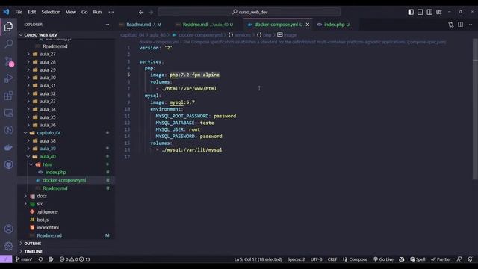Click Prettier in the status bar
This screenshot has width=478, height=269.
tap(441, 259)
